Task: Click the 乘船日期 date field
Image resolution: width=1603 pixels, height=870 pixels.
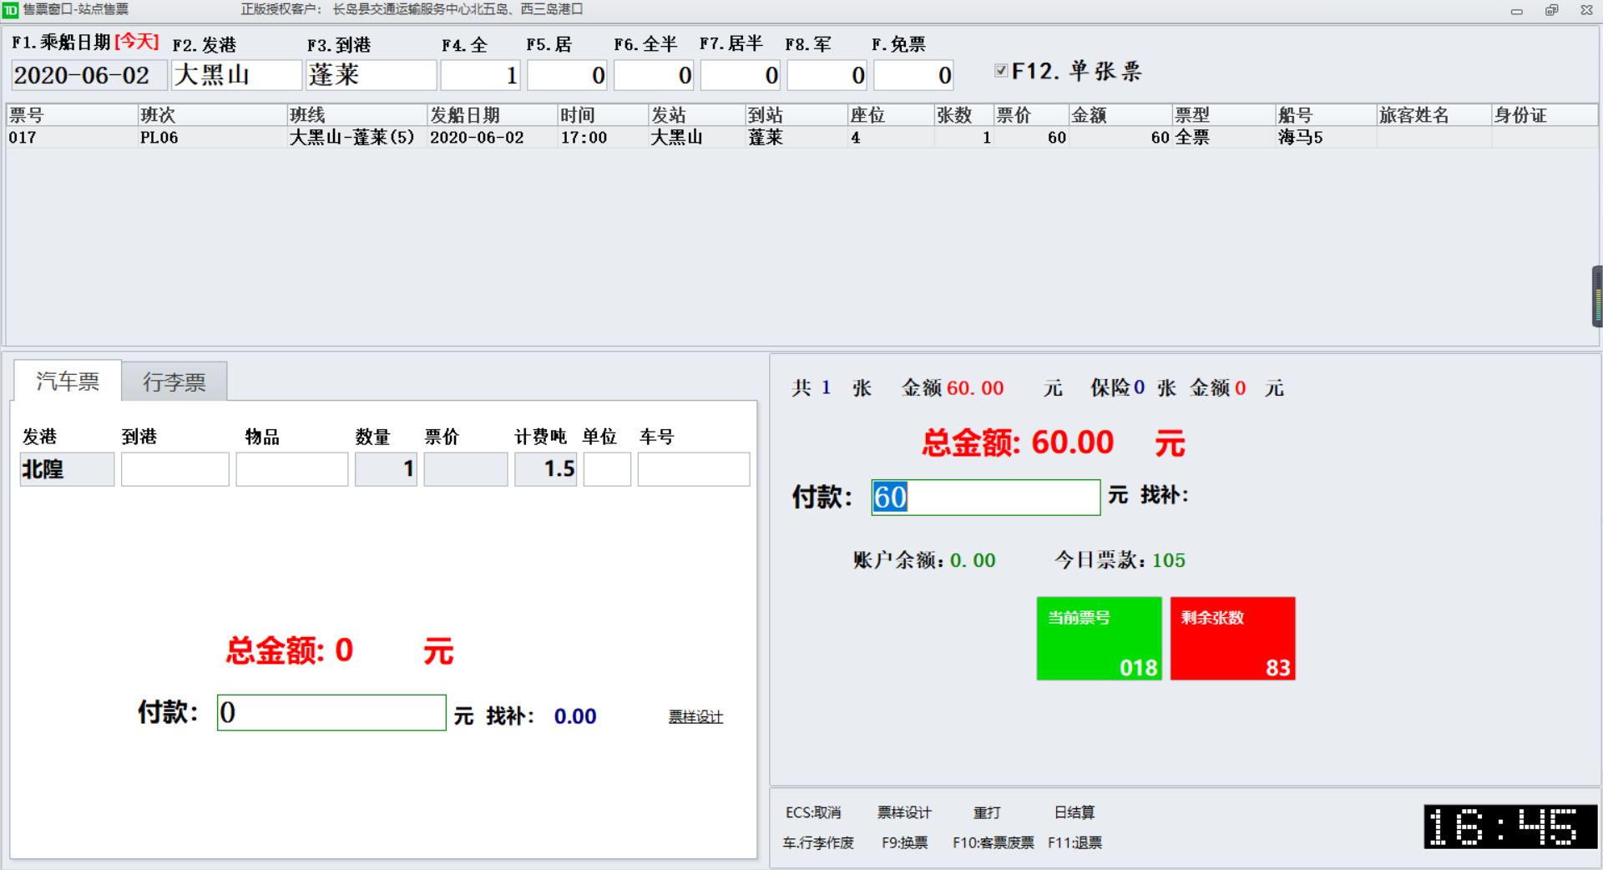Action: 88,76
